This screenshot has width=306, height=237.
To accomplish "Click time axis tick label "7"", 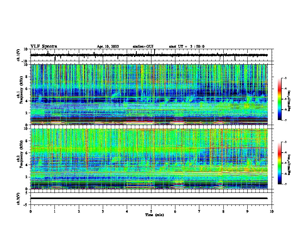I will click(199, 211).
